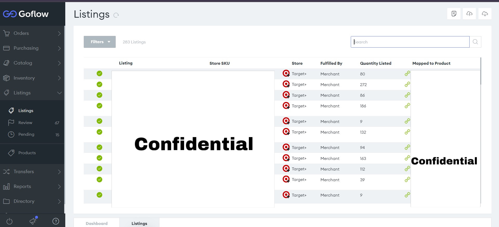Click Target+ store icon in quantity 94 row
The height and width of the screenshot is (227, 499).
286,147
